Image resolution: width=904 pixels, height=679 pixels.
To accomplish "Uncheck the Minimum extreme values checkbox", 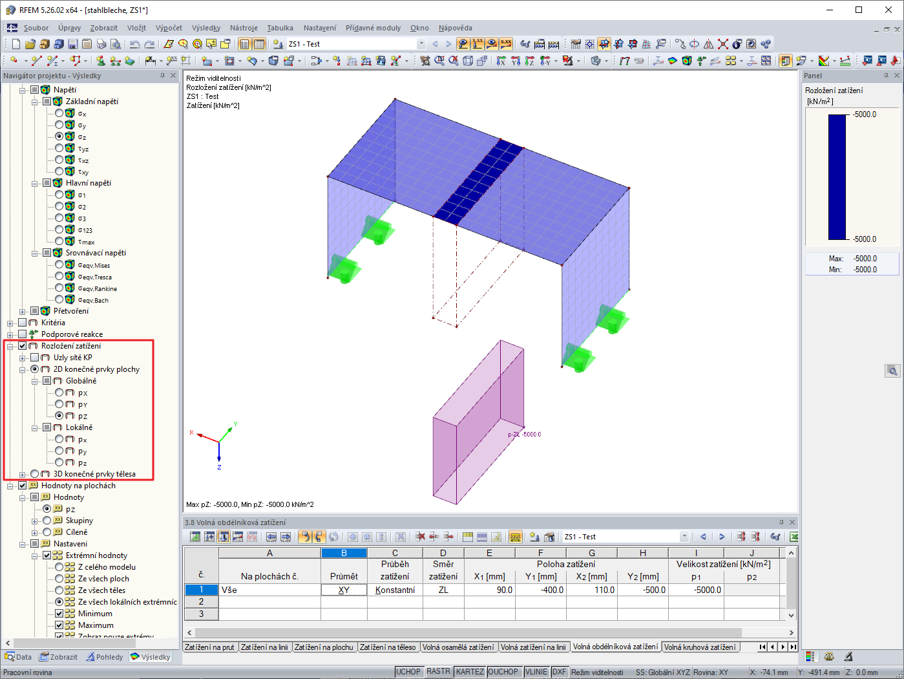I will (x=59, y=614).
